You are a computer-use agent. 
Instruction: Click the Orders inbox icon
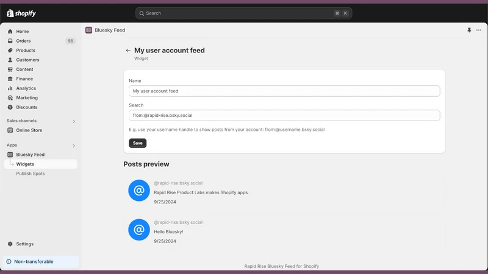(10, 41)
